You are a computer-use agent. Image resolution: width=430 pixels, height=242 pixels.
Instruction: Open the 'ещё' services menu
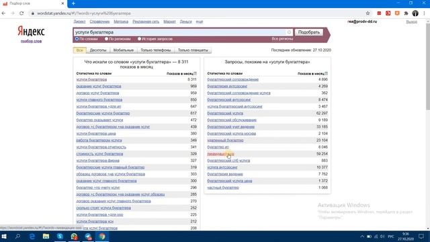200,22
